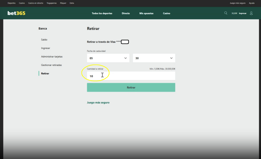Open Casino in the top black bar

click(22, 3)
